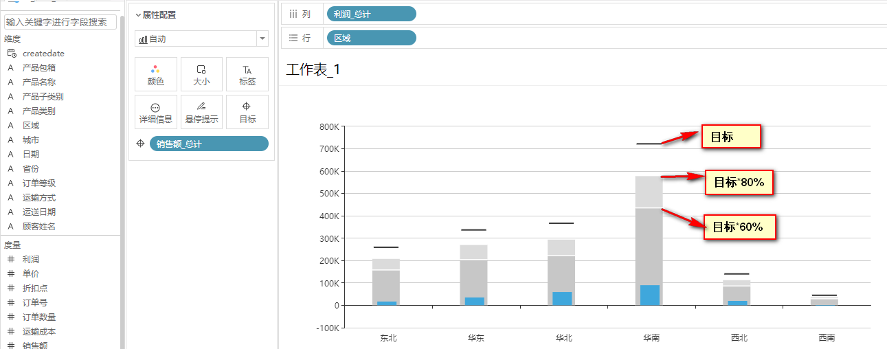Select the 产品名称 dimension field
The height and width of the screenshot is (349, 887).
[39, 82]
